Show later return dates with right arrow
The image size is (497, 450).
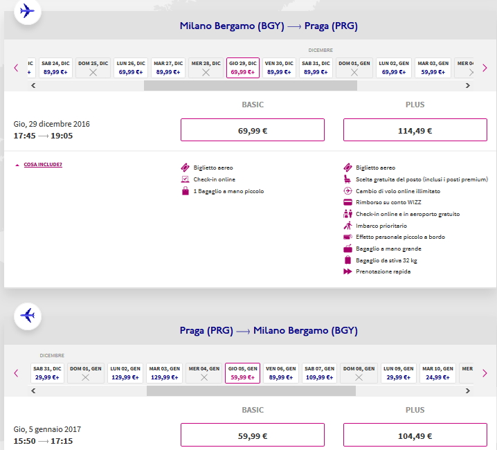[x=485, y=373]
